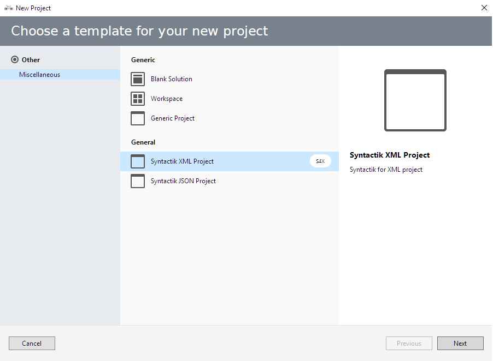The width and height of the screenshot is (493, 361).
Task: Select the Syntactik JSON Project label
Action: pyautogui.click(x=183, y=181)
